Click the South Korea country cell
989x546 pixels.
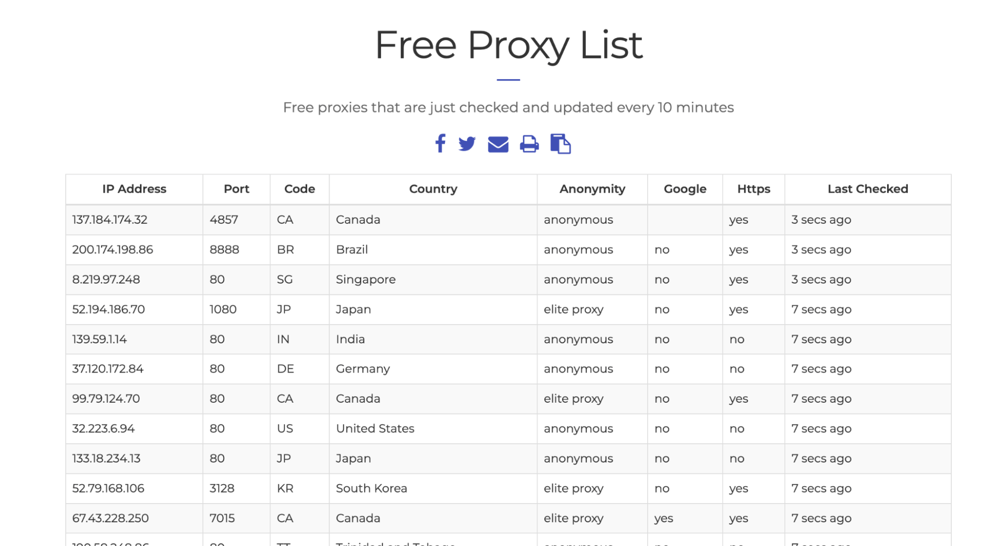(x=372, y=488)
